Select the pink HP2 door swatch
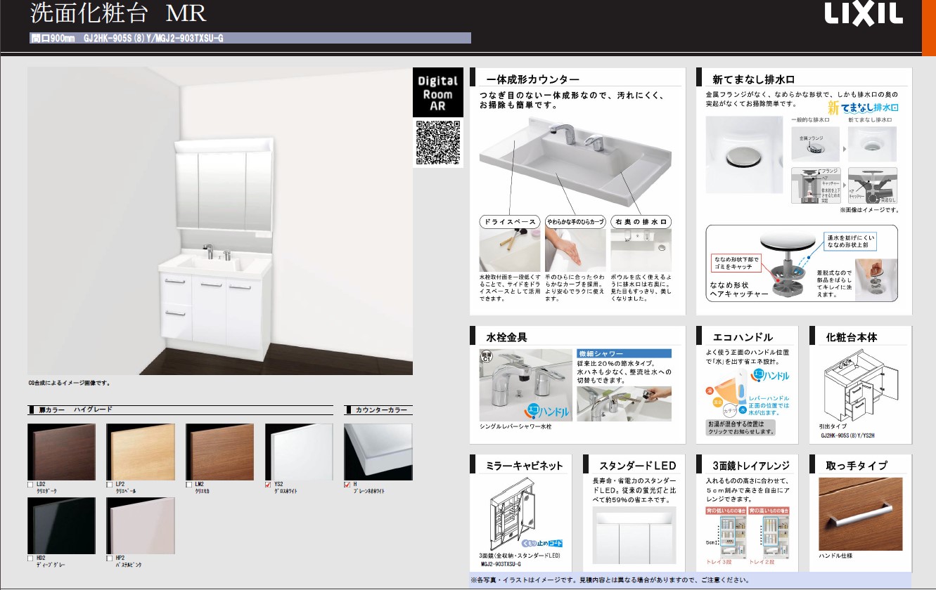 [x=141, y=525]
